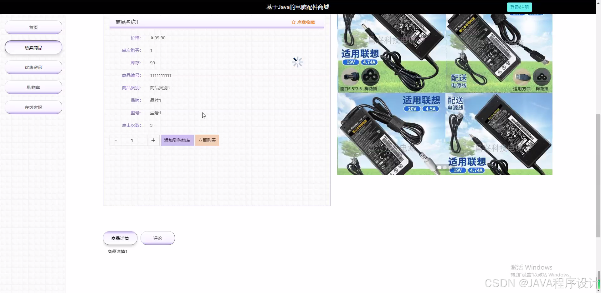This screenshot has height=293, width=601.
Task: Click the 登录/注册 button
Action: (x=519, y=7)
